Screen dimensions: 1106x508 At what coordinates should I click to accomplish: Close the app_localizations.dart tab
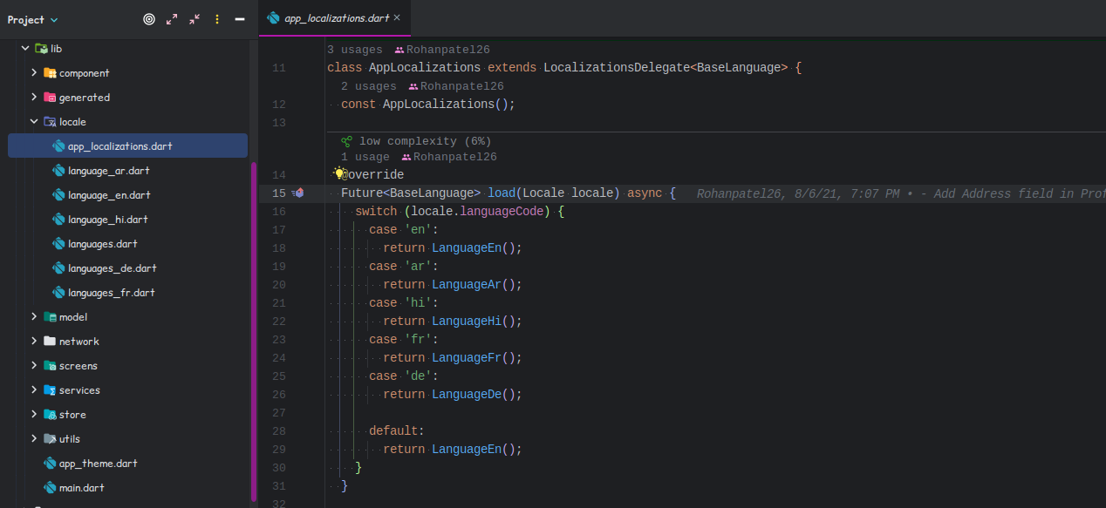pos(397,17)
